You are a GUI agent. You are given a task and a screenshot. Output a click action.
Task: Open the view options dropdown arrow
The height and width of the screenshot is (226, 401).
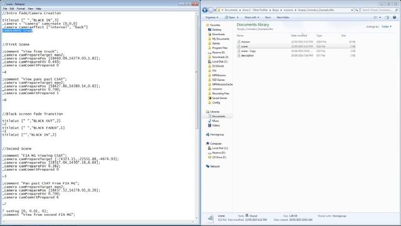(x=380, y=18)
